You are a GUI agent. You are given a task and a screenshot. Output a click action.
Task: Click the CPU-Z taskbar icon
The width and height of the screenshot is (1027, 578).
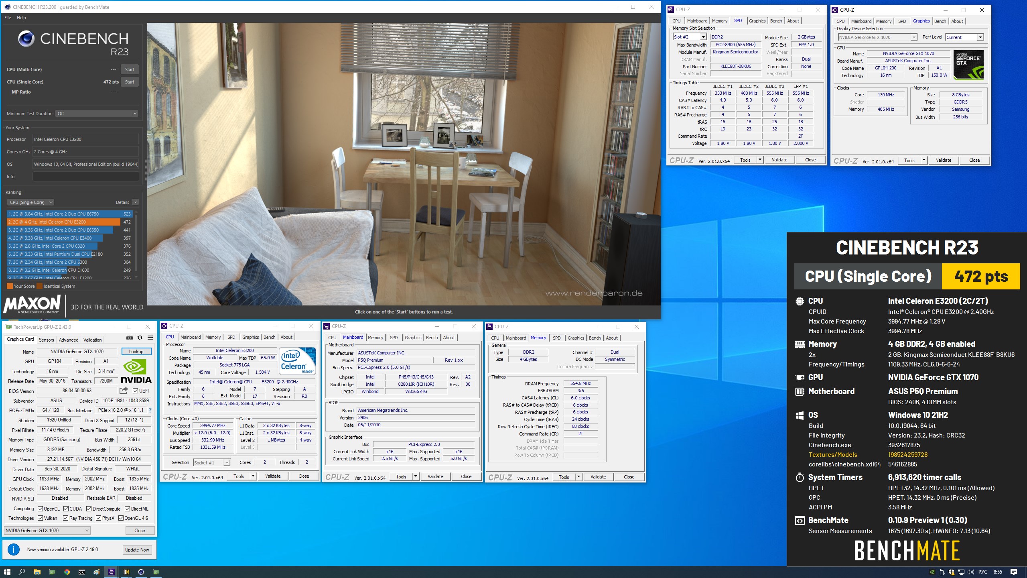click(x=112, y=572)
